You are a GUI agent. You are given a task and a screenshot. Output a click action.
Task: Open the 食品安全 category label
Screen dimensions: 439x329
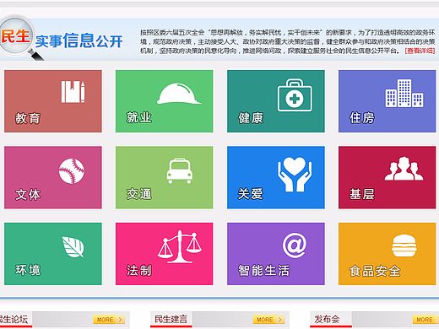coord(375,272)
